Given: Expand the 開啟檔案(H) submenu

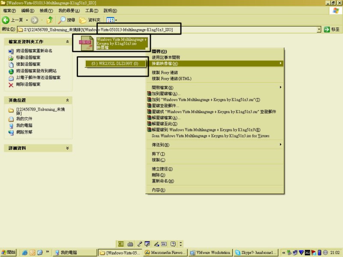Looking at the screenshot, I should 215,87.
